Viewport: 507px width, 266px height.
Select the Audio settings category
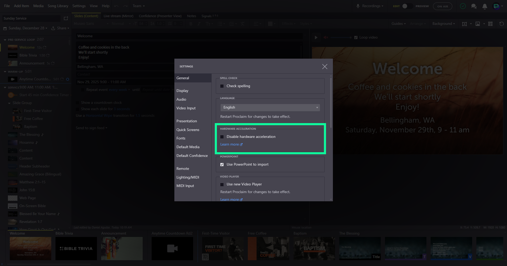click(x=181, y=100)
